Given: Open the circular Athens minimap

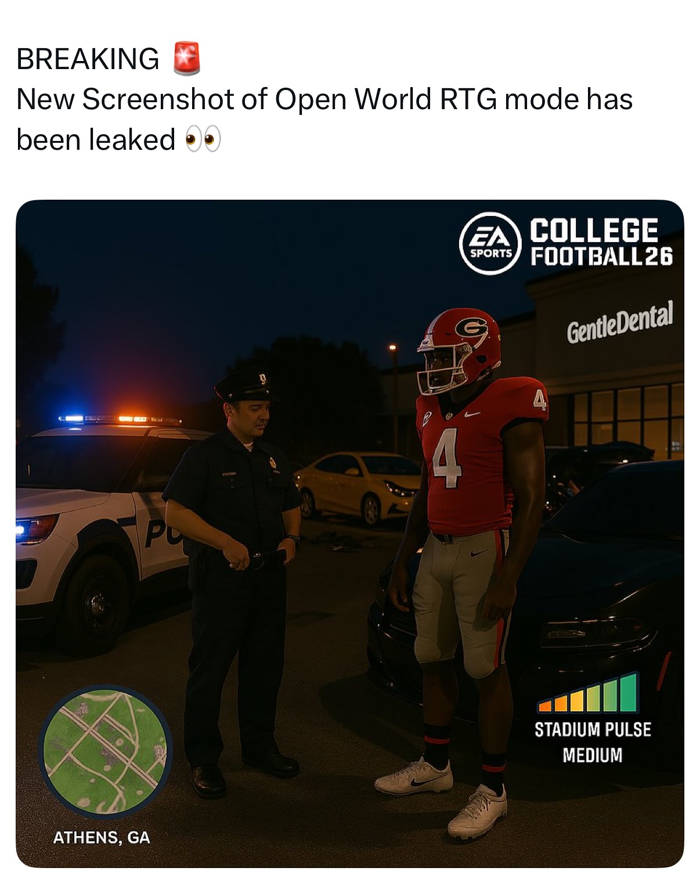Looking at the screenshot, I should coord(105,750).
